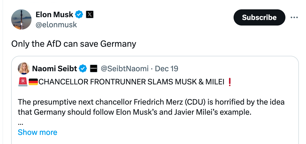Viewport: 306px width, 144px height.
Task: Click the red exclamation mark emoji
Action: pyautogui.click(x=230, y=82)
